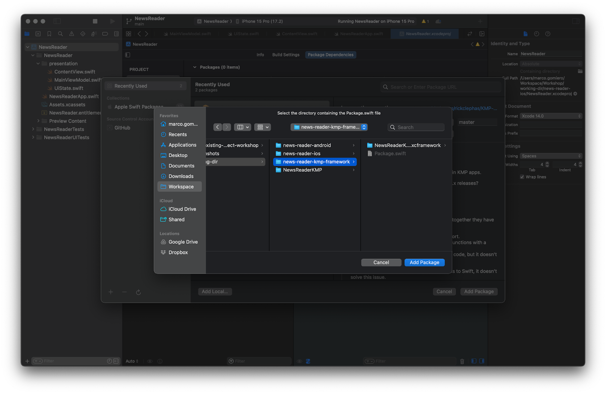The height and width of the screenshot is (394, 606).
Task: Switch to the Info tab
Action: click(x=260, y=55)
